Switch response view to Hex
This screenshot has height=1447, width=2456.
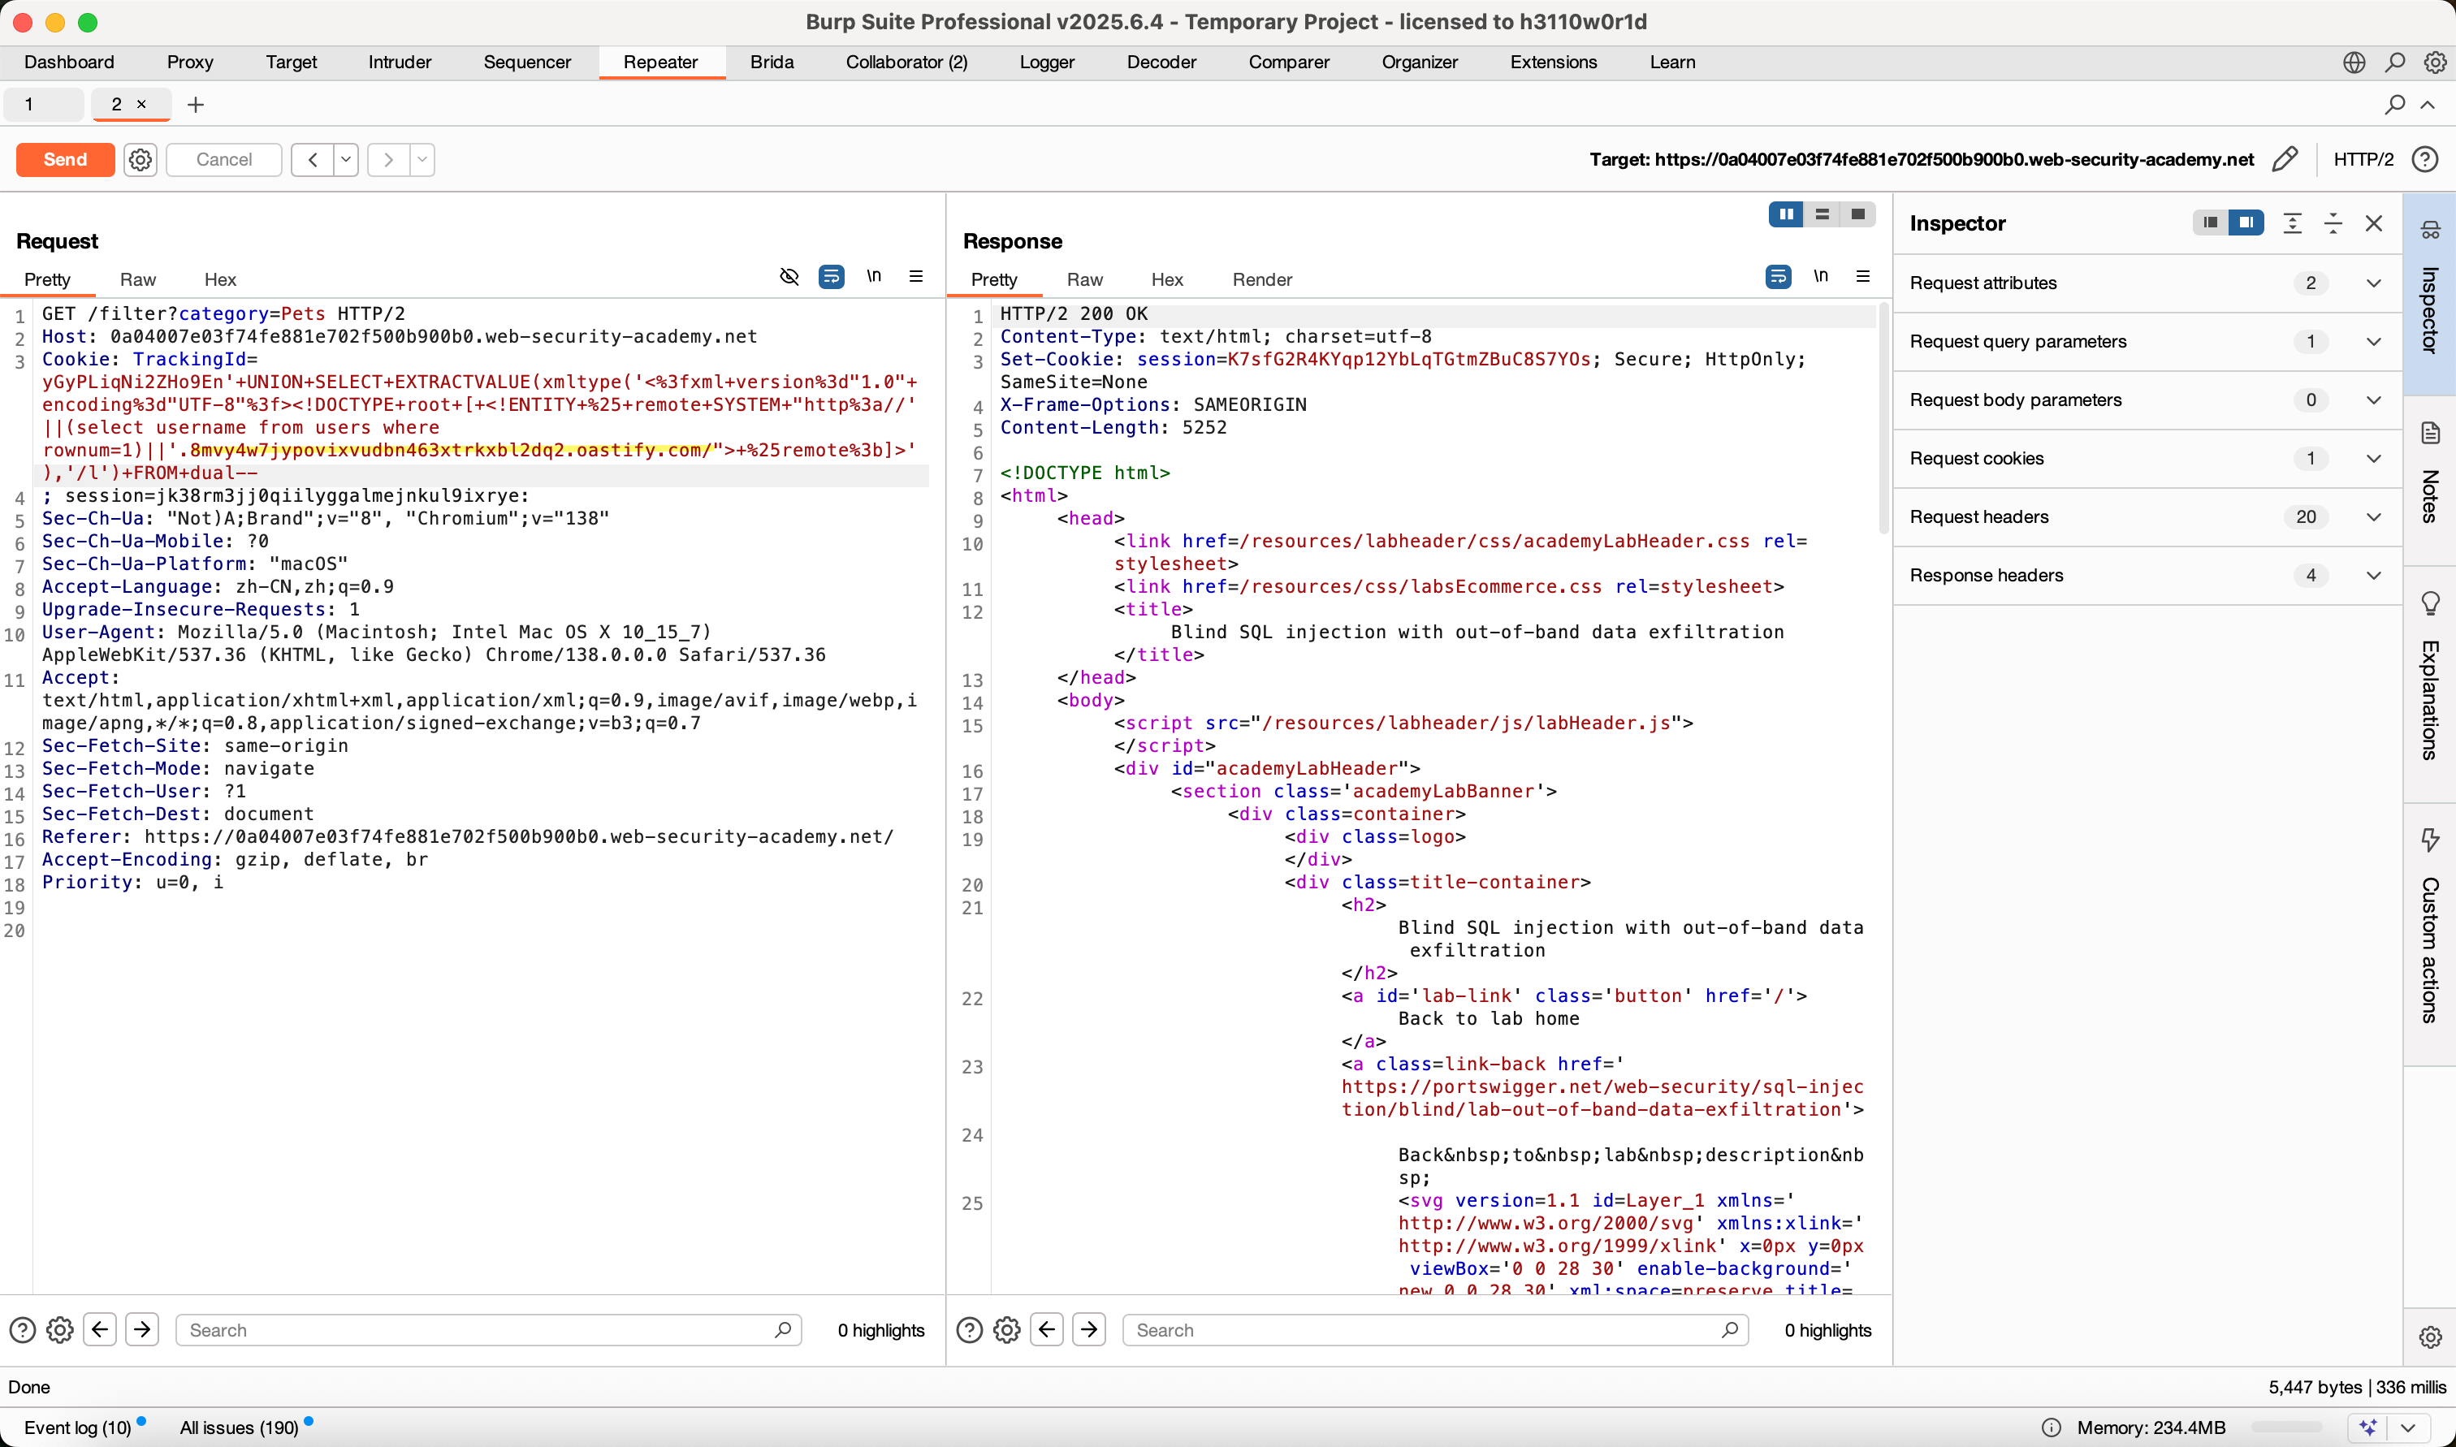tap(1167, 280)
